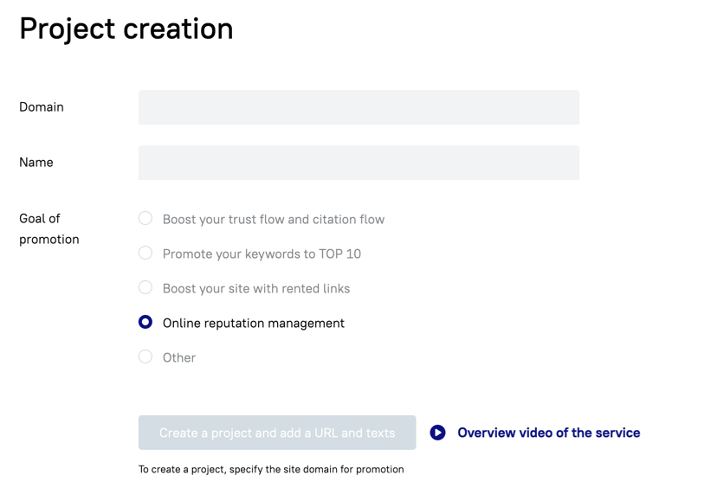Click the 'Boost your site with rented links' label text
The height and width of the screenshot is (488, 711).
tap(256, 289)
